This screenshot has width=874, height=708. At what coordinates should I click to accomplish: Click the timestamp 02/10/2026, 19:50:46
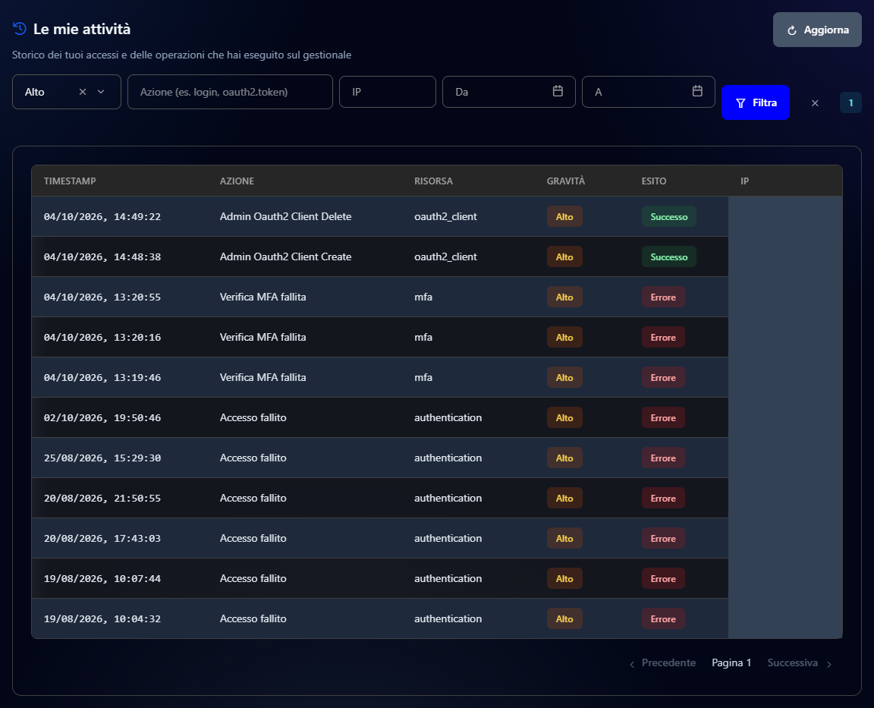click(102, 417)
